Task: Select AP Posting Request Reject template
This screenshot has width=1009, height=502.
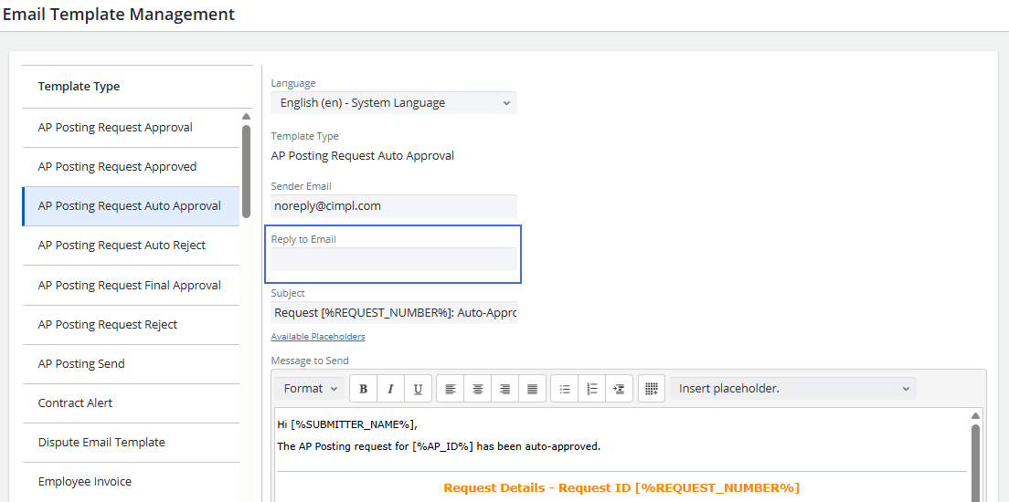Action: [x=132, y=325]
